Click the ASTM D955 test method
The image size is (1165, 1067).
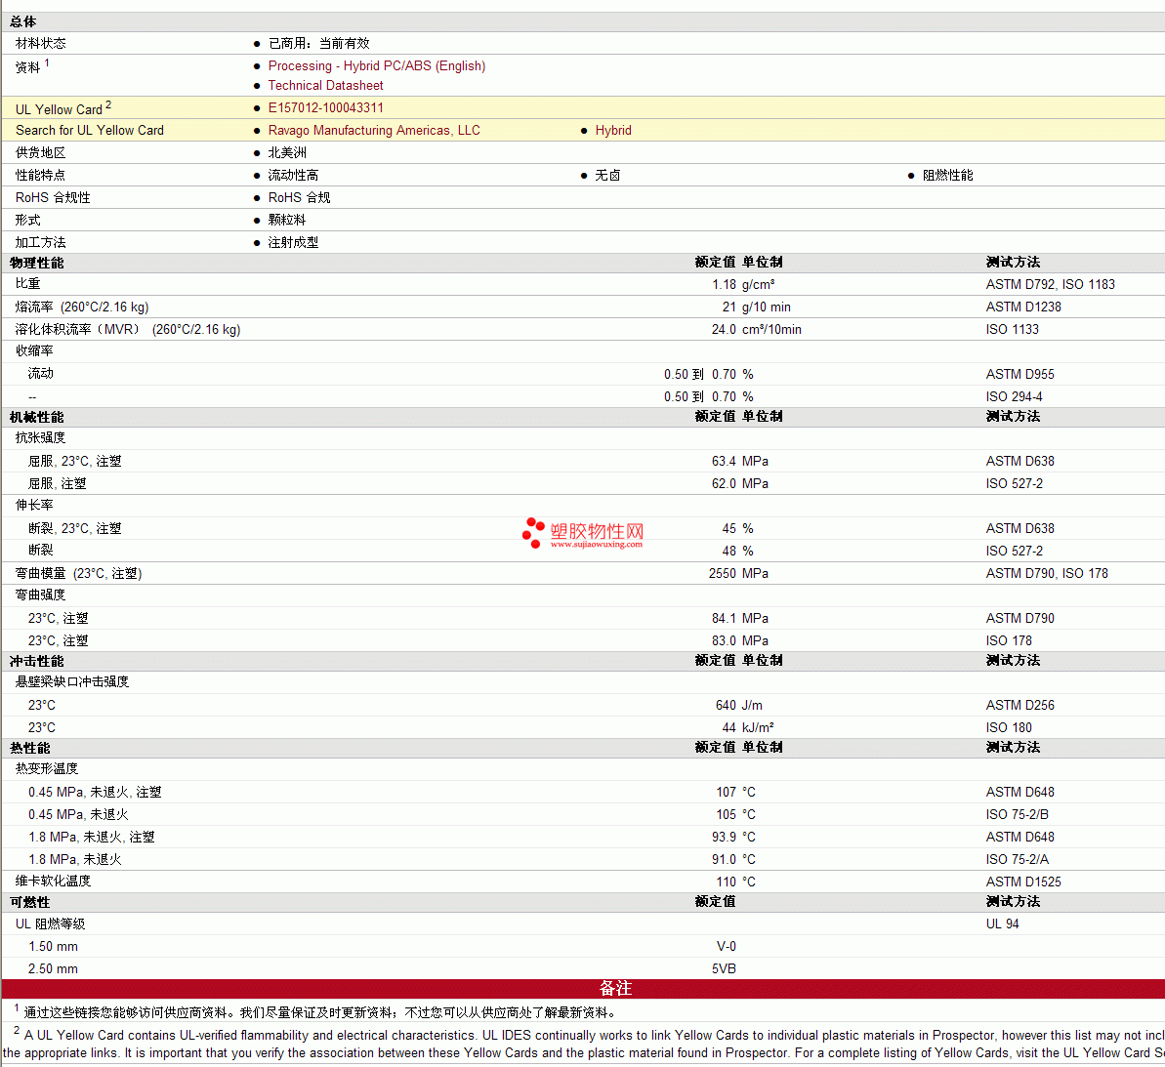(x=1019, y=374)
